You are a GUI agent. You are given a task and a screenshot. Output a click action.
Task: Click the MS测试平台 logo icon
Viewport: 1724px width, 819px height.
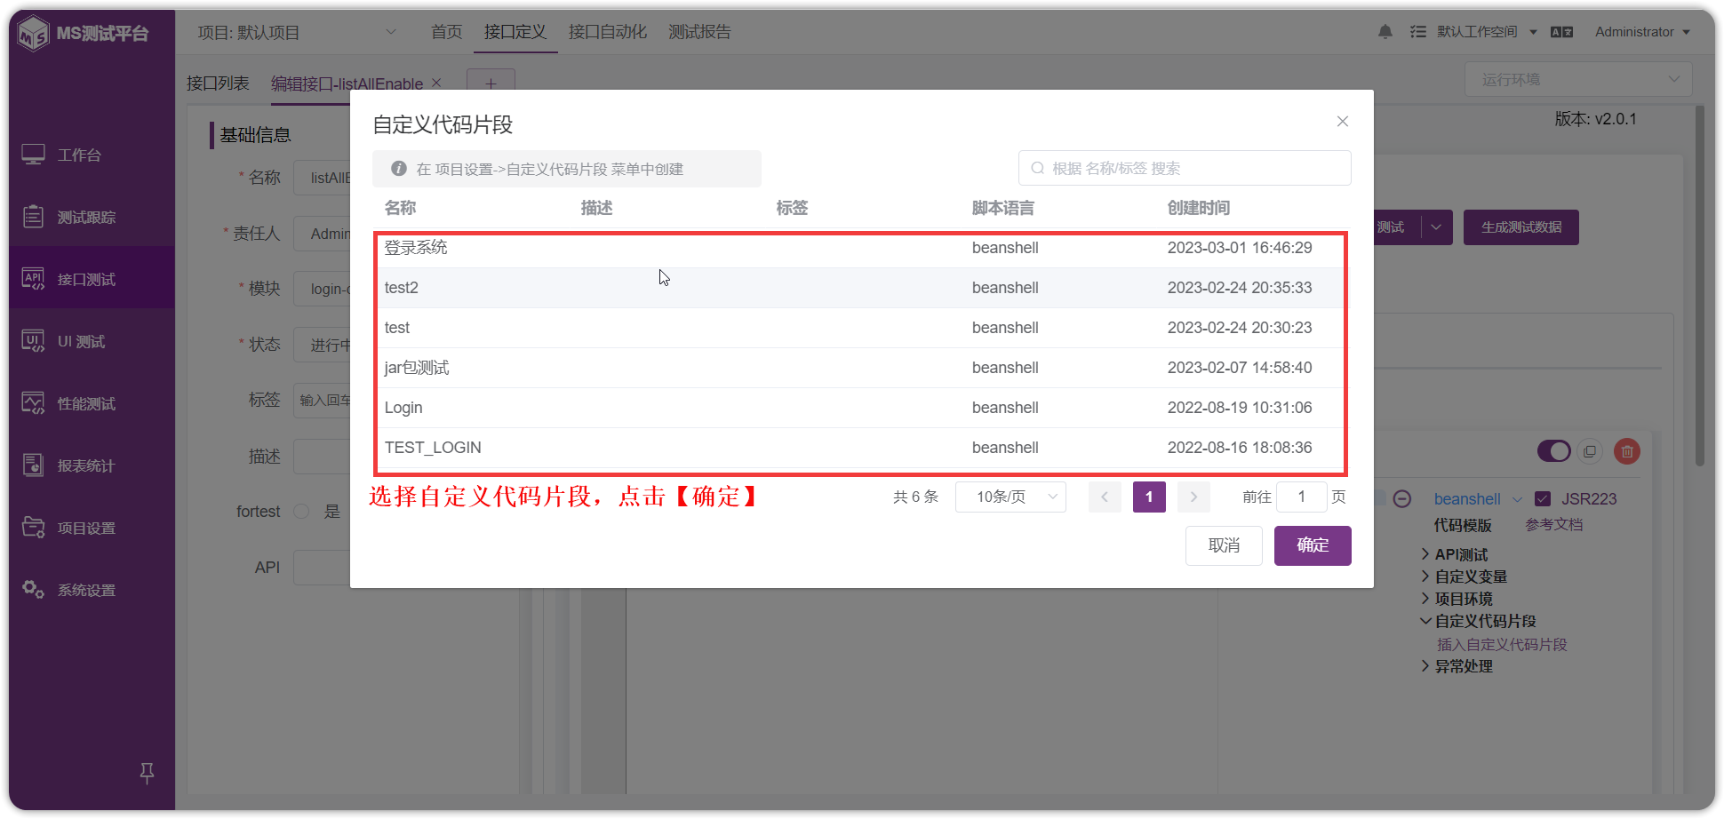click(x=34, y=34)
